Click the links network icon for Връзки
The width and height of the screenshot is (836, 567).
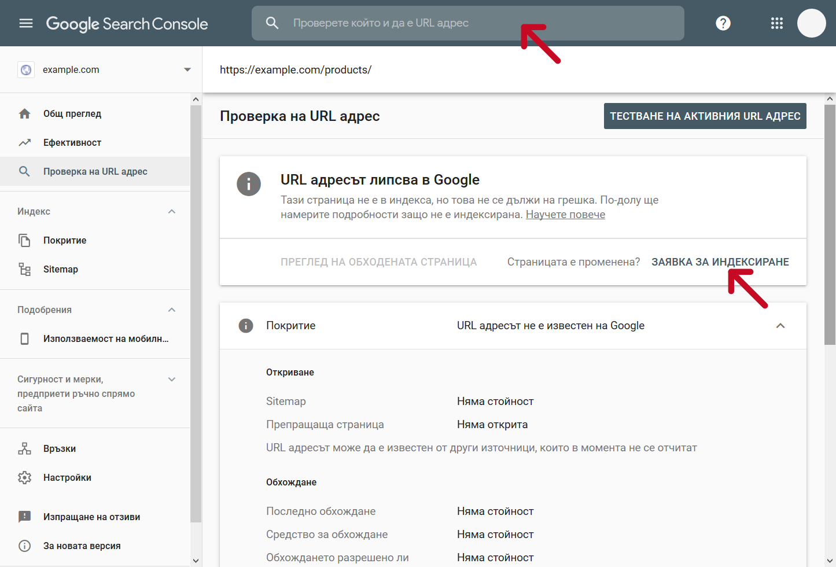24,448
